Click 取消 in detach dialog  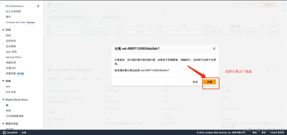pyautogui.click(x=195, y=82)
